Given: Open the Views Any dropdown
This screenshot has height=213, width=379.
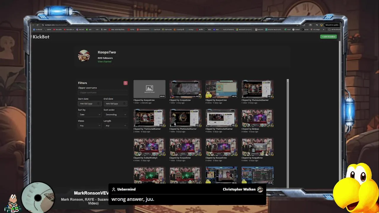Looking at the screenshot, I should 90,126.
